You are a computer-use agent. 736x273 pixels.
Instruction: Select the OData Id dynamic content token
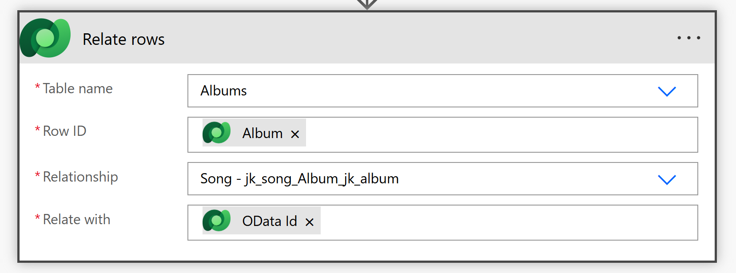(269, 221)
